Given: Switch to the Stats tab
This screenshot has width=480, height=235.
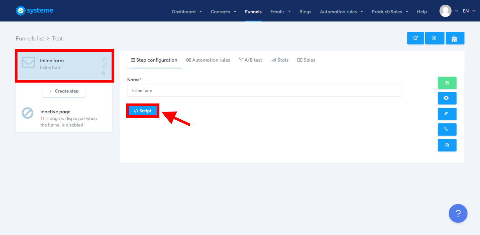Looking at the screenshot, I should pos(279,60).
